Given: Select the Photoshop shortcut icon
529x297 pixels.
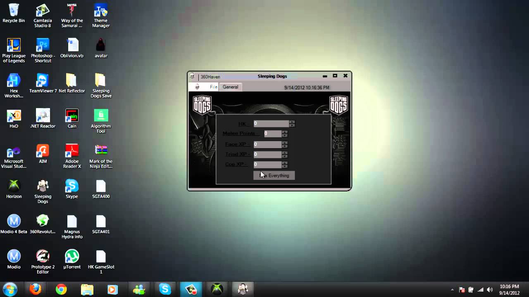Looking at the screenshot, I should pyautogui.click(x=43, y=51).
